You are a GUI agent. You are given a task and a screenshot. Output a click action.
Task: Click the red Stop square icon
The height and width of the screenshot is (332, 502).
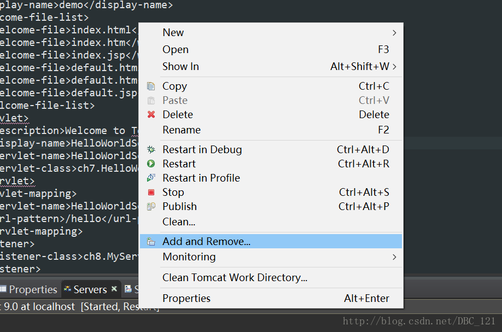pos(151,193)
